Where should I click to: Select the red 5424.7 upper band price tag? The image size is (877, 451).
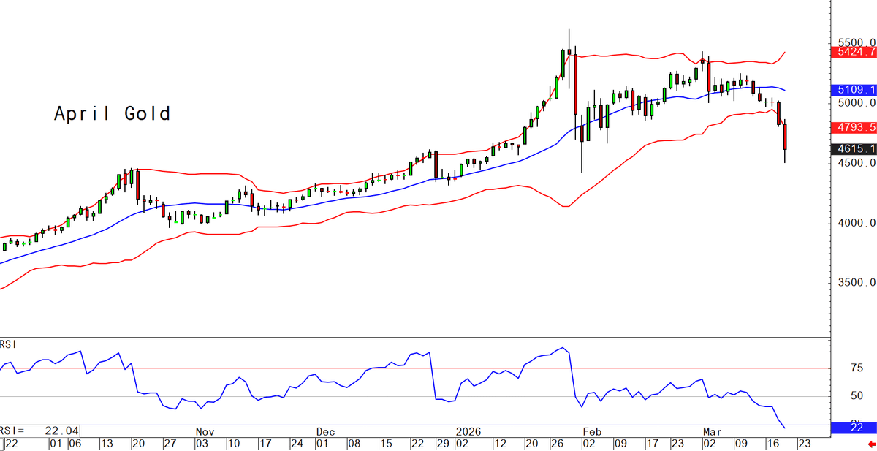click(854, 52)
